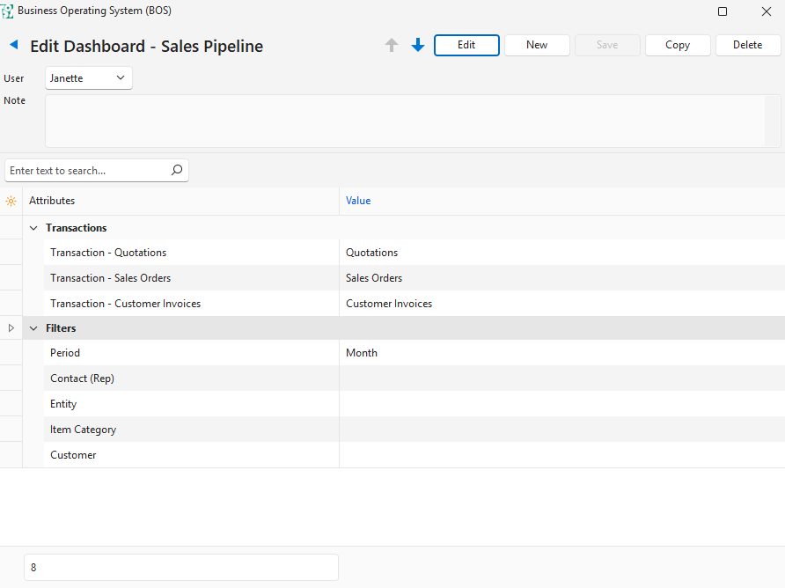The width and height of the screenshot is (785, 588).
Task: Select the Period value cell showing Month
Action: [x=561, y=353]
